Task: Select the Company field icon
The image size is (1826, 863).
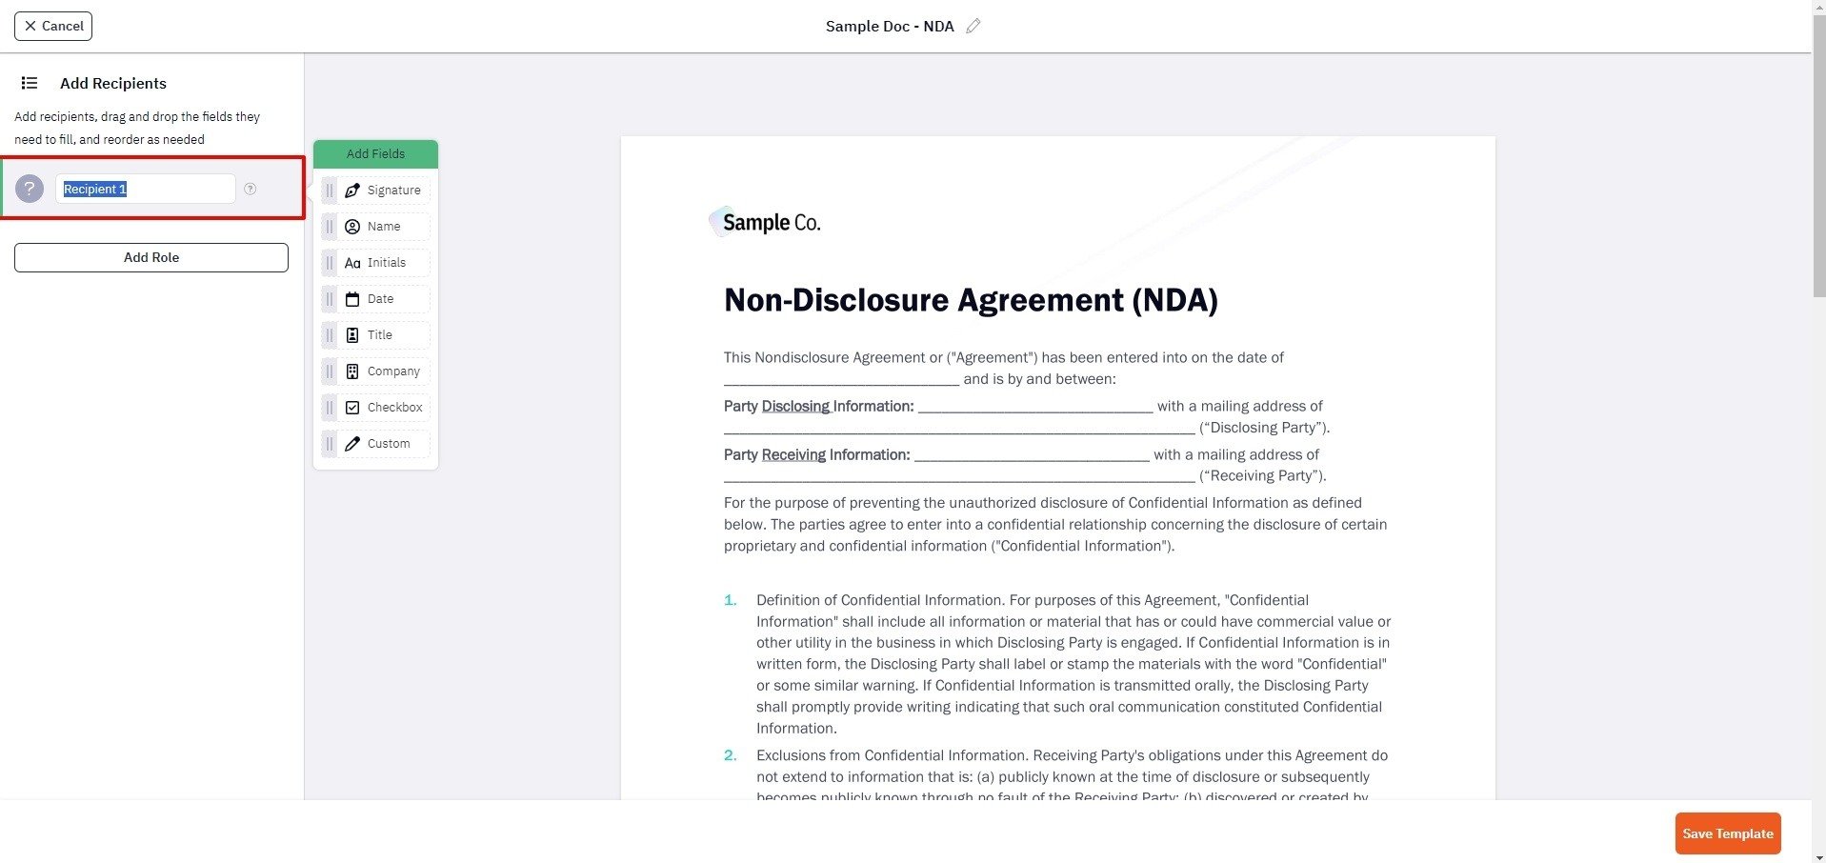Action: point(351,371)
